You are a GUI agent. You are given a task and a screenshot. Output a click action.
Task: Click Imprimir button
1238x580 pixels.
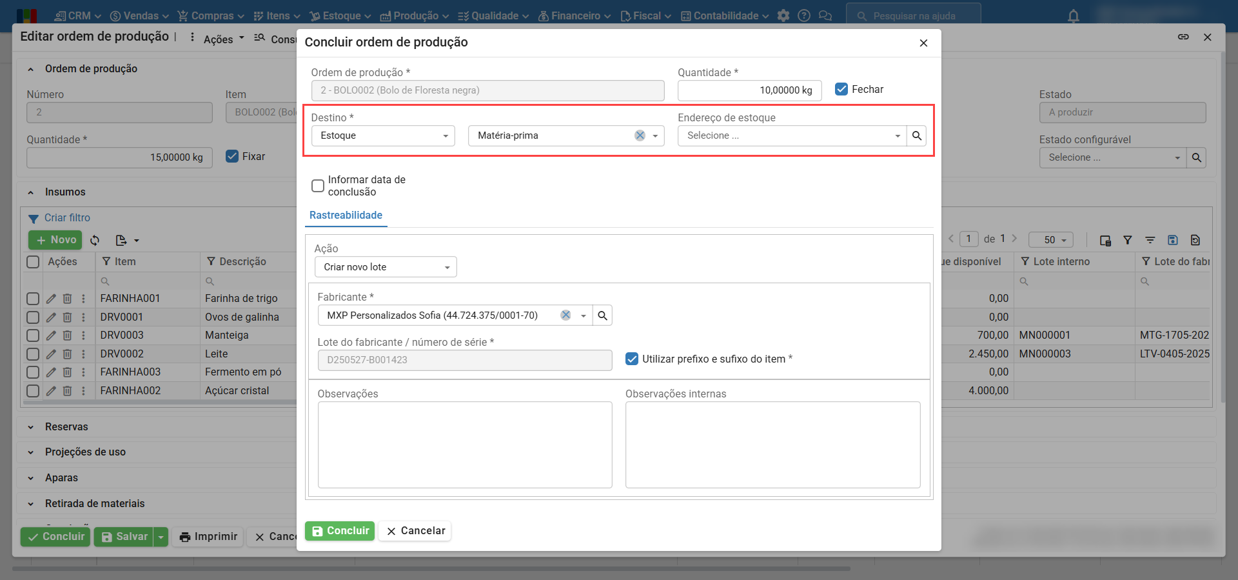click(x=208, y=537)
